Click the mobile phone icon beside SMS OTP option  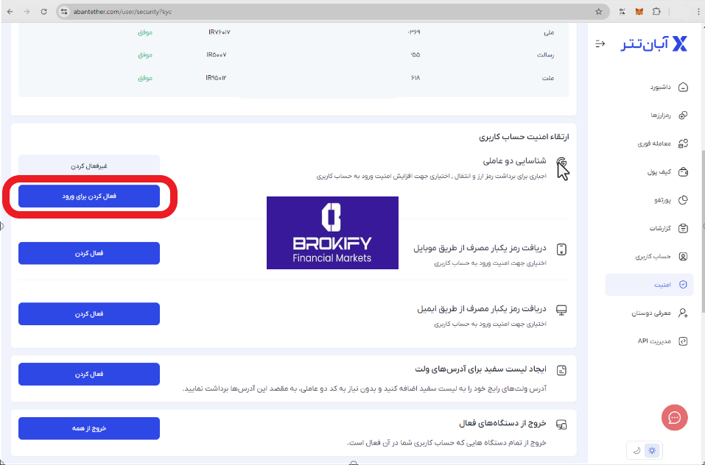point(561,249)
